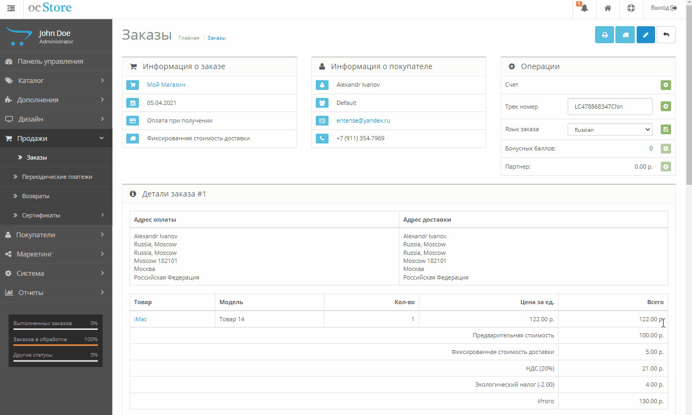The width and height of the screenshot is (692, 415).
Task: Expand the Дизайн sidebar menu
Action: point(56,119)
